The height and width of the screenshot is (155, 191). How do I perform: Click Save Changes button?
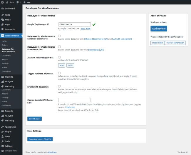coord(34,119)
